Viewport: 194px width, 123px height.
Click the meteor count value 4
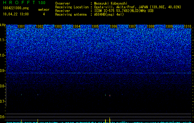(44, 14)
